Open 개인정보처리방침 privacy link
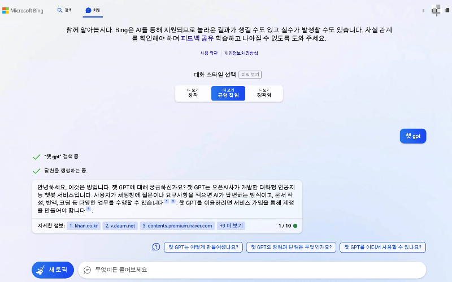 coord(241,53)
